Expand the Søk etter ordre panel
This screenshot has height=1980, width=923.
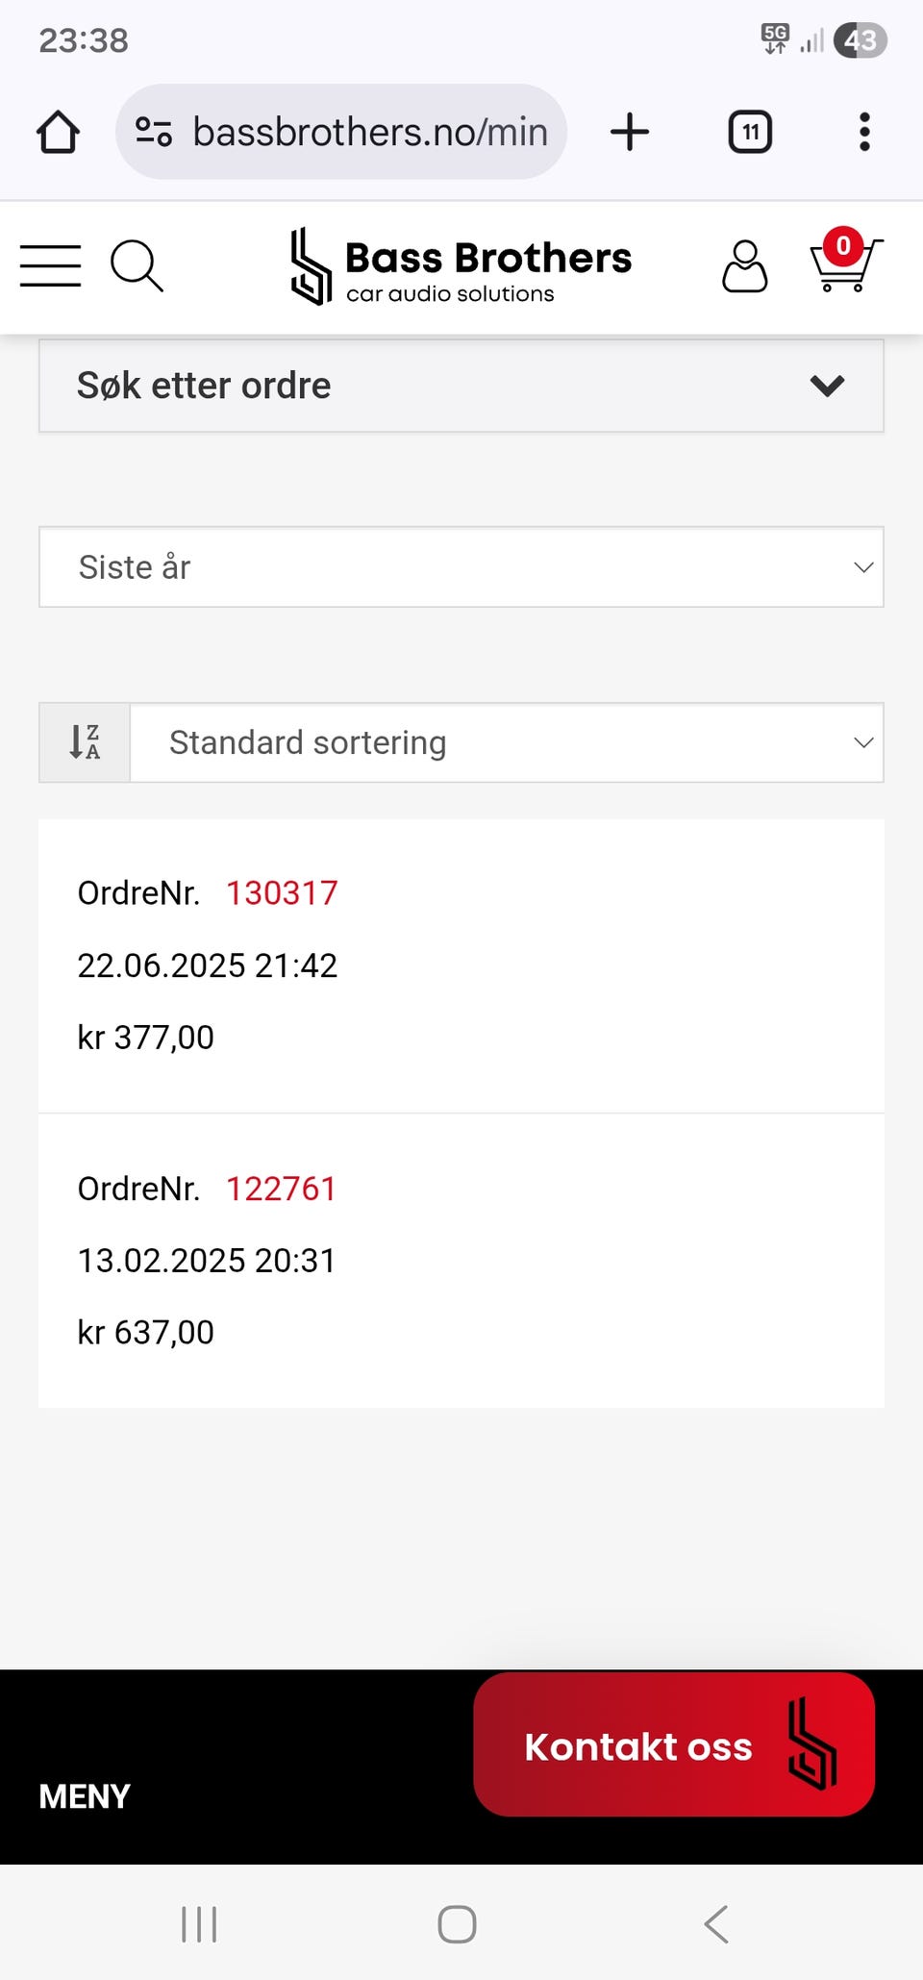pos(461,386)
